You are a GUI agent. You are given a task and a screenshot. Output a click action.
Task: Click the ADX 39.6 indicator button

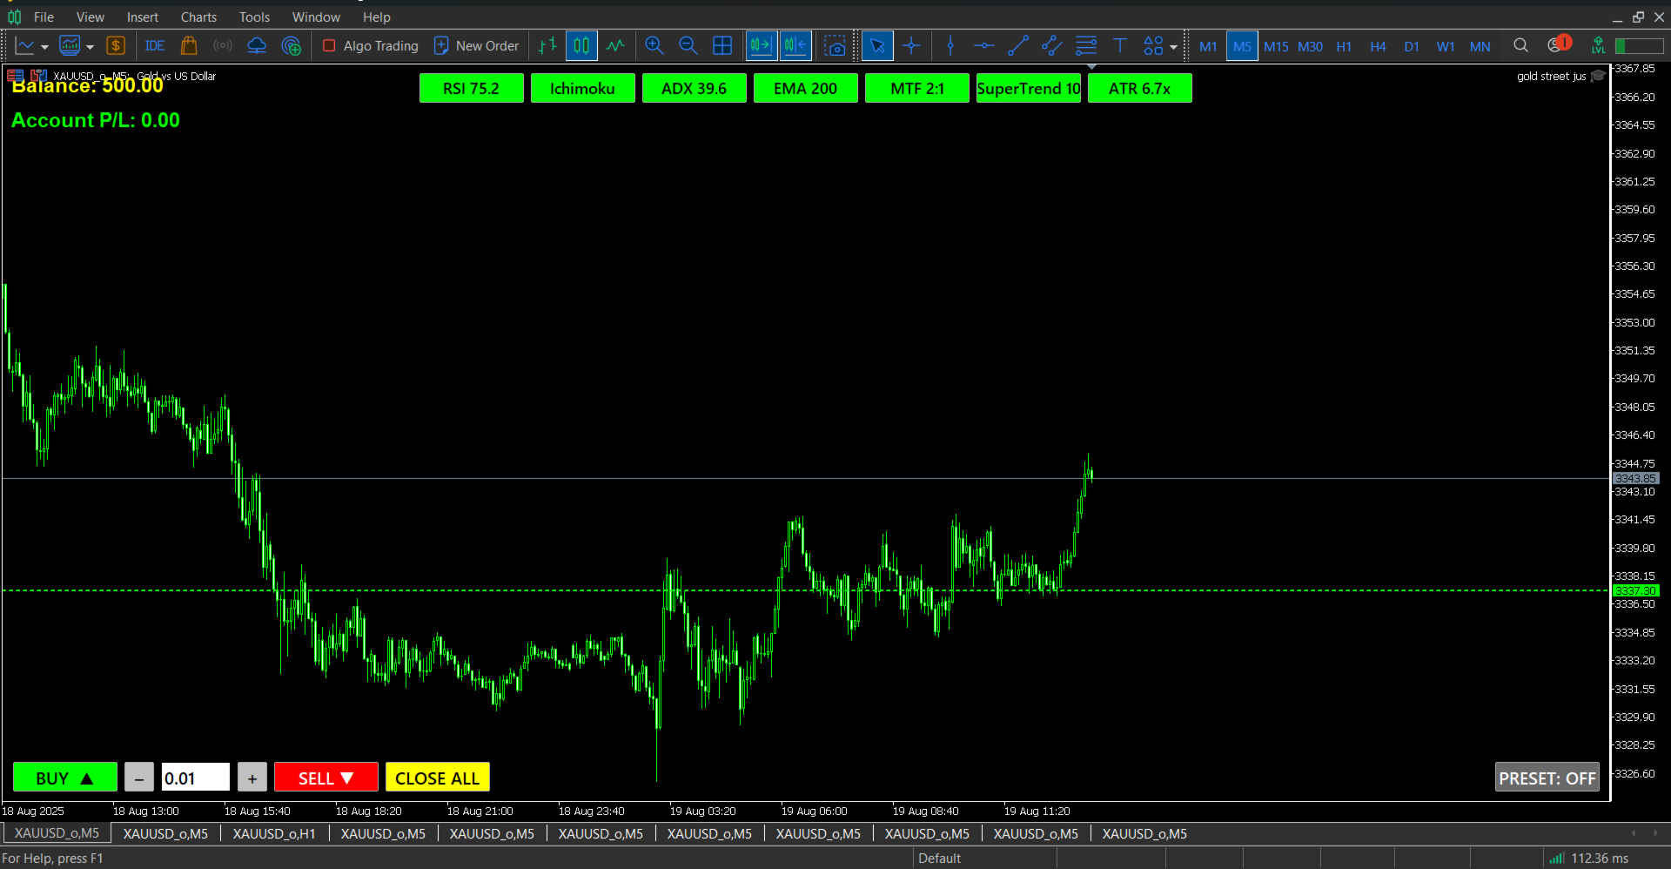[x=695, y=88]
